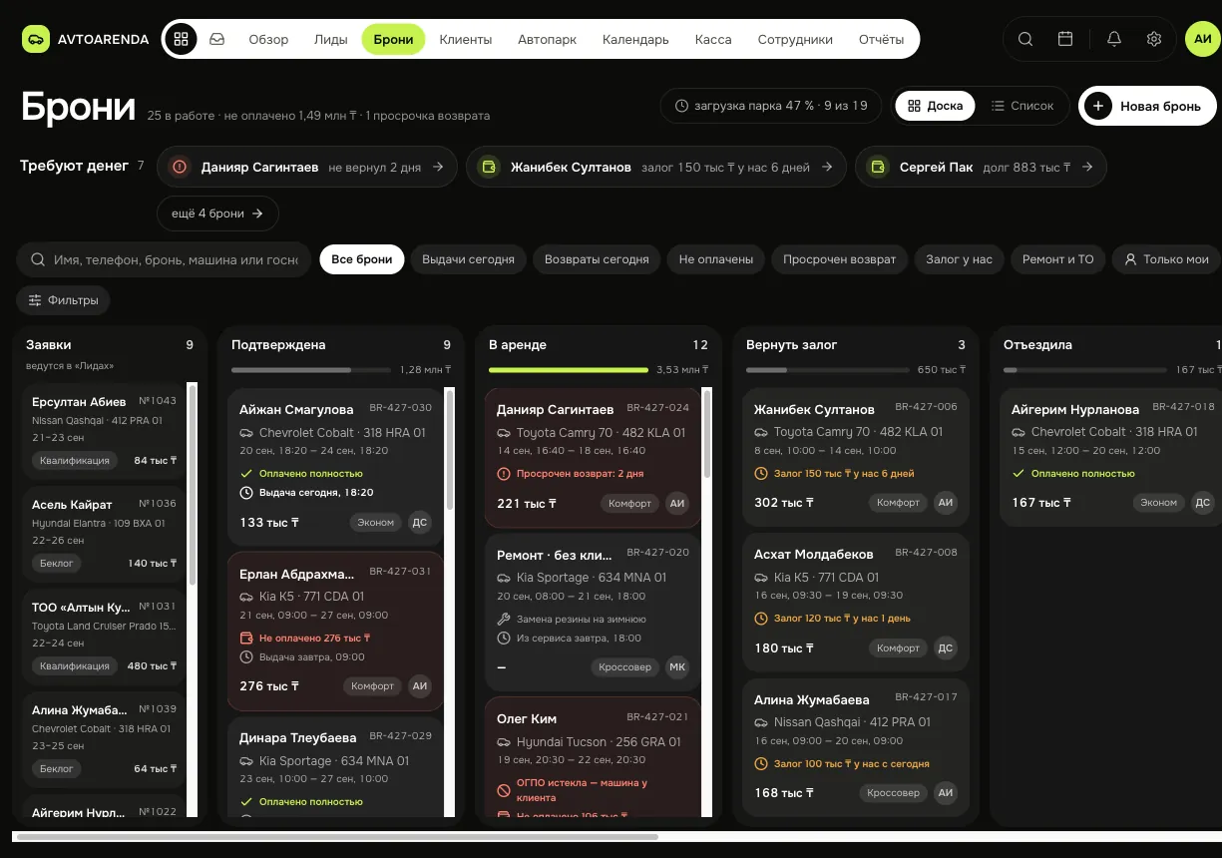
Task: Open request №1043 from Ерсултан Абиев
Action: [104, 430]
